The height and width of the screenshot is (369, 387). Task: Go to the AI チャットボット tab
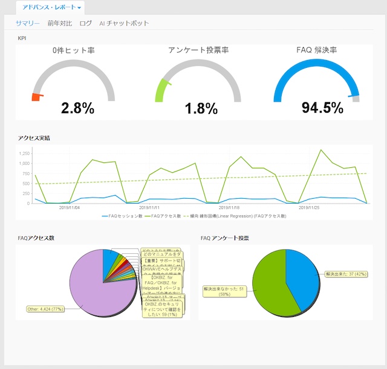coord(124,24)
